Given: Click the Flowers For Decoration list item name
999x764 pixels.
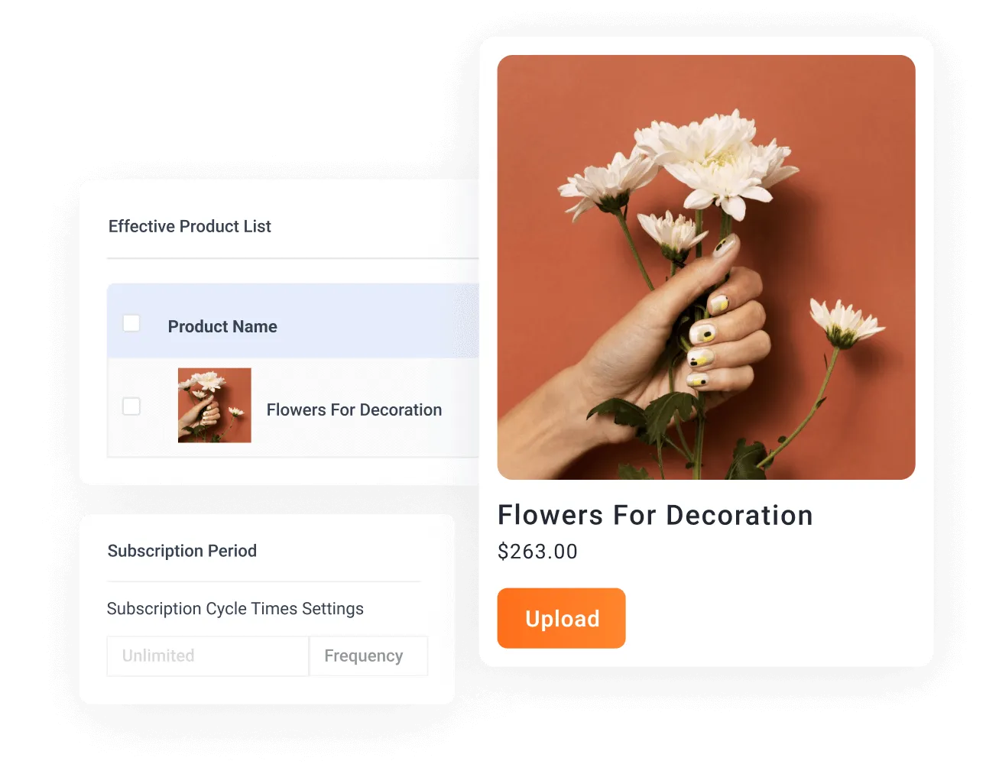Looking at the screenshot, I should coord(354,410).
